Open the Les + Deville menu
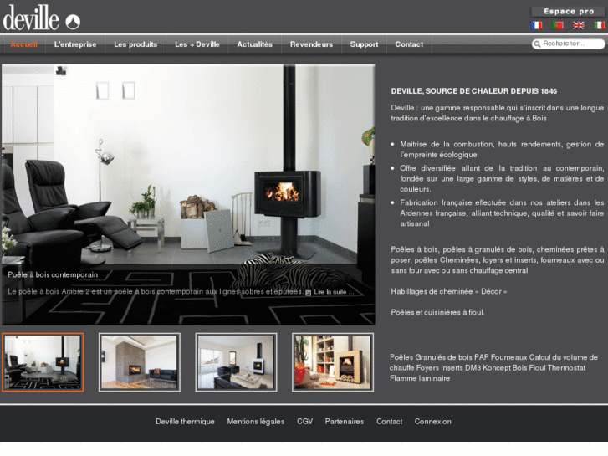Image resolution: width=608 pixels, height=456 pixels. pos(197,44)
